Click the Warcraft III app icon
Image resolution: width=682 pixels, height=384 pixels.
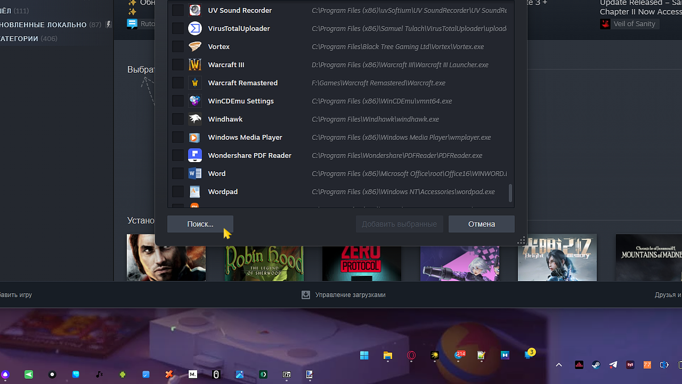pos(195,65)
